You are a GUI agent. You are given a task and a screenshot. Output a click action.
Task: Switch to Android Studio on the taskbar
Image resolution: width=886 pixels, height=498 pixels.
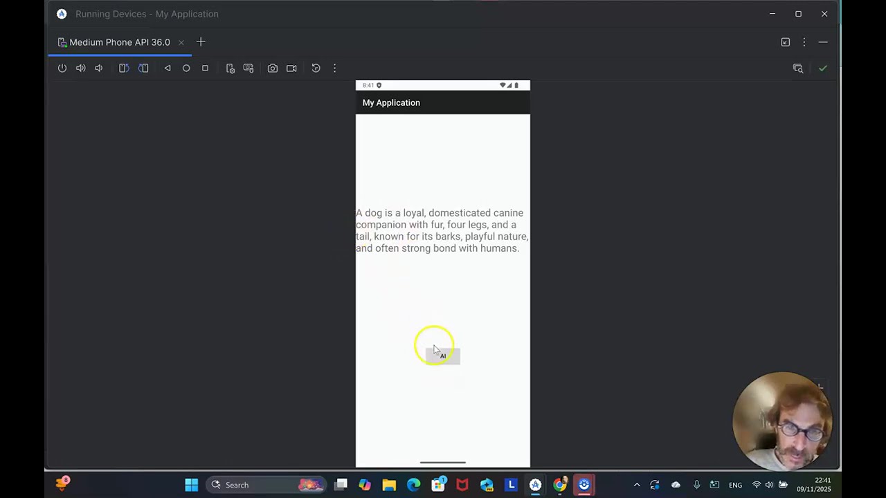click(x=535, y=485)
